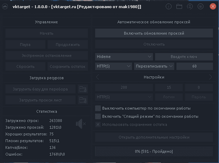Click the interval field showing 60

click(x=195, y=66)
